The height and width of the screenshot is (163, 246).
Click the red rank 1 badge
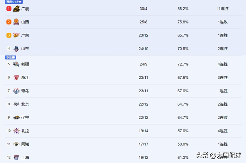(8, 8)
